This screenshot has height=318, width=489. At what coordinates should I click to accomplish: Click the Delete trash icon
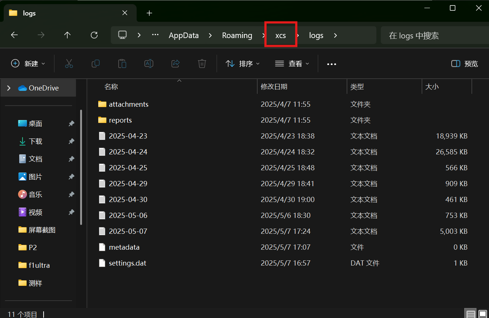pyautogui.click(x=202, y=64)
